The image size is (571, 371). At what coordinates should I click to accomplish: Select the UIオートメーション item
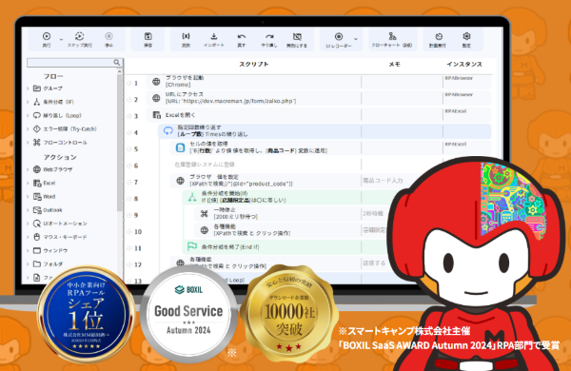pos(60,224)
